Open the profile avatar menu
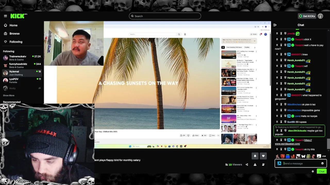This screenshot has width=330, height=185. [x=320, y=16]
